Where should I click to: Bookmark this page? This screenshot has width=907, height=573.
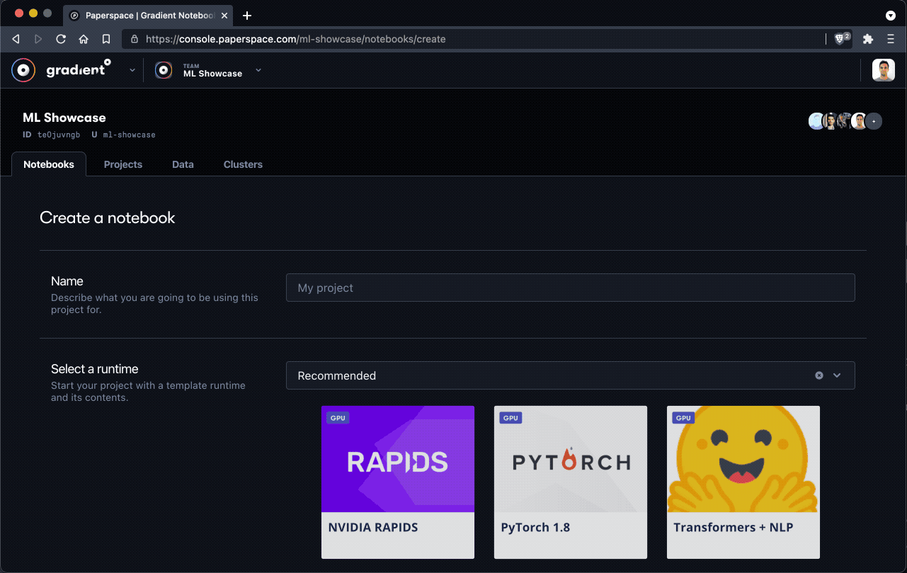point(106,39)
